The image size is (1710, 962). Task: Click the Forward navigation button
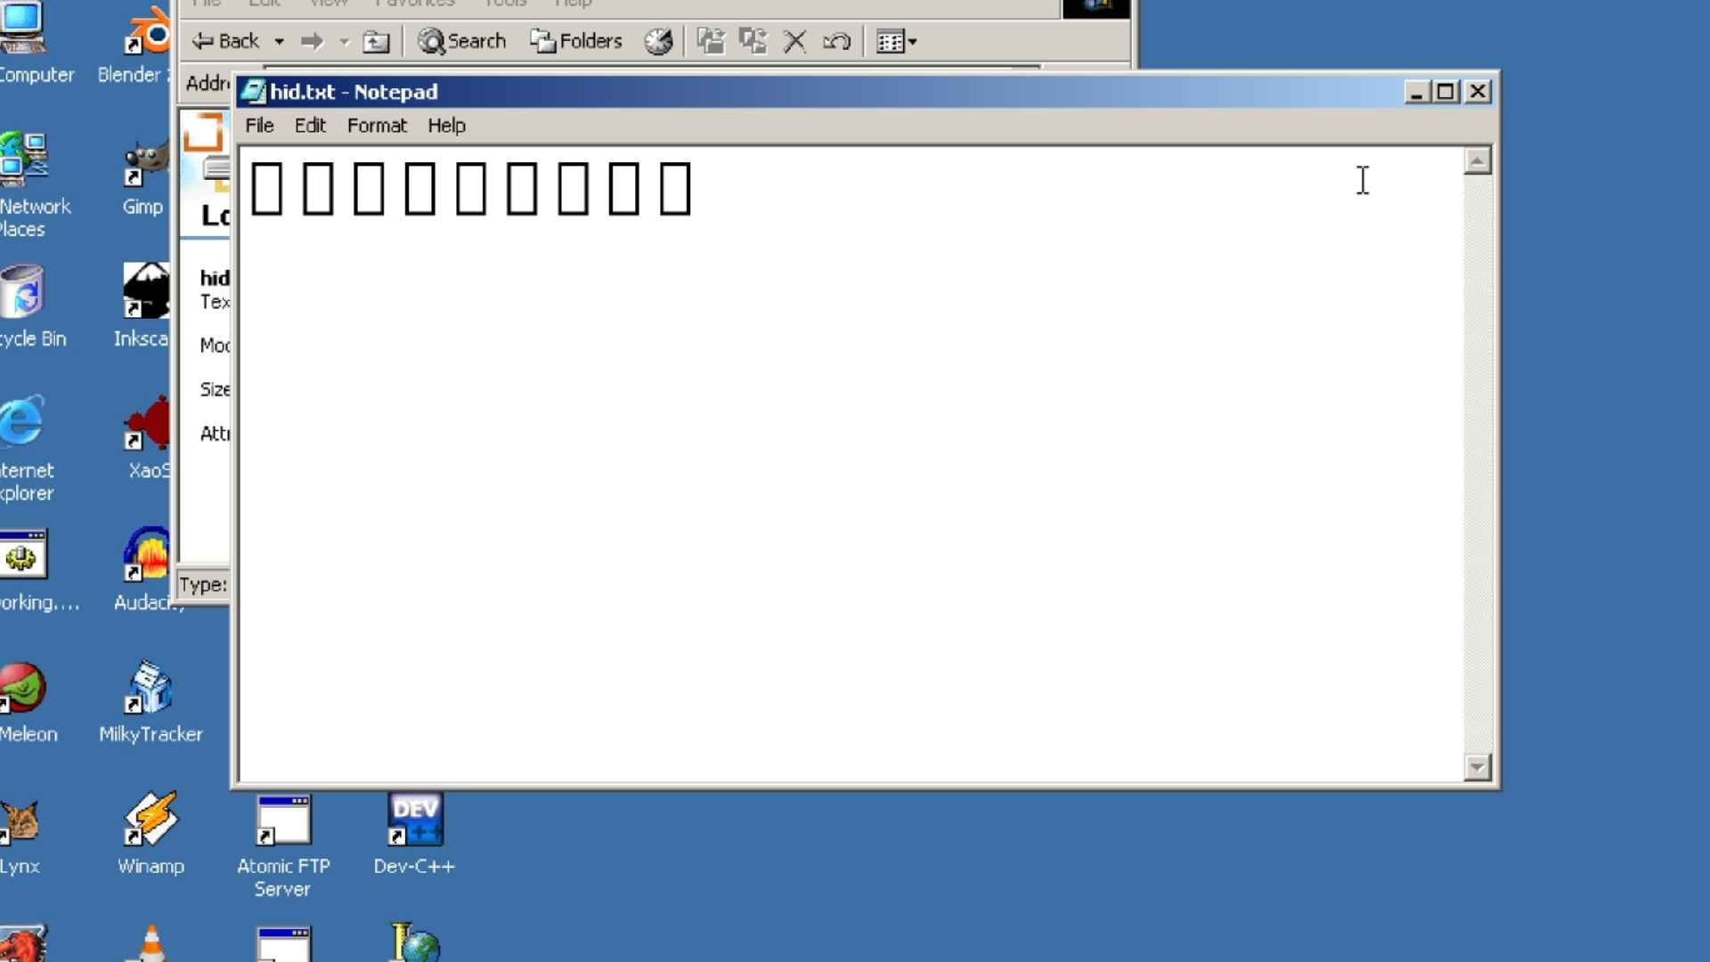pos(309,41)
